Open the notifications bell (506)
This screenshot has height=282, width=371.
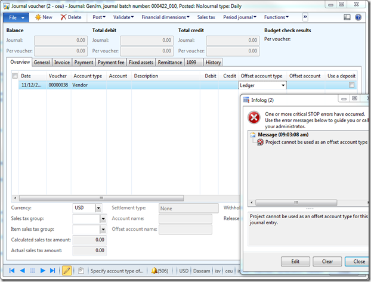pos(160,271)
